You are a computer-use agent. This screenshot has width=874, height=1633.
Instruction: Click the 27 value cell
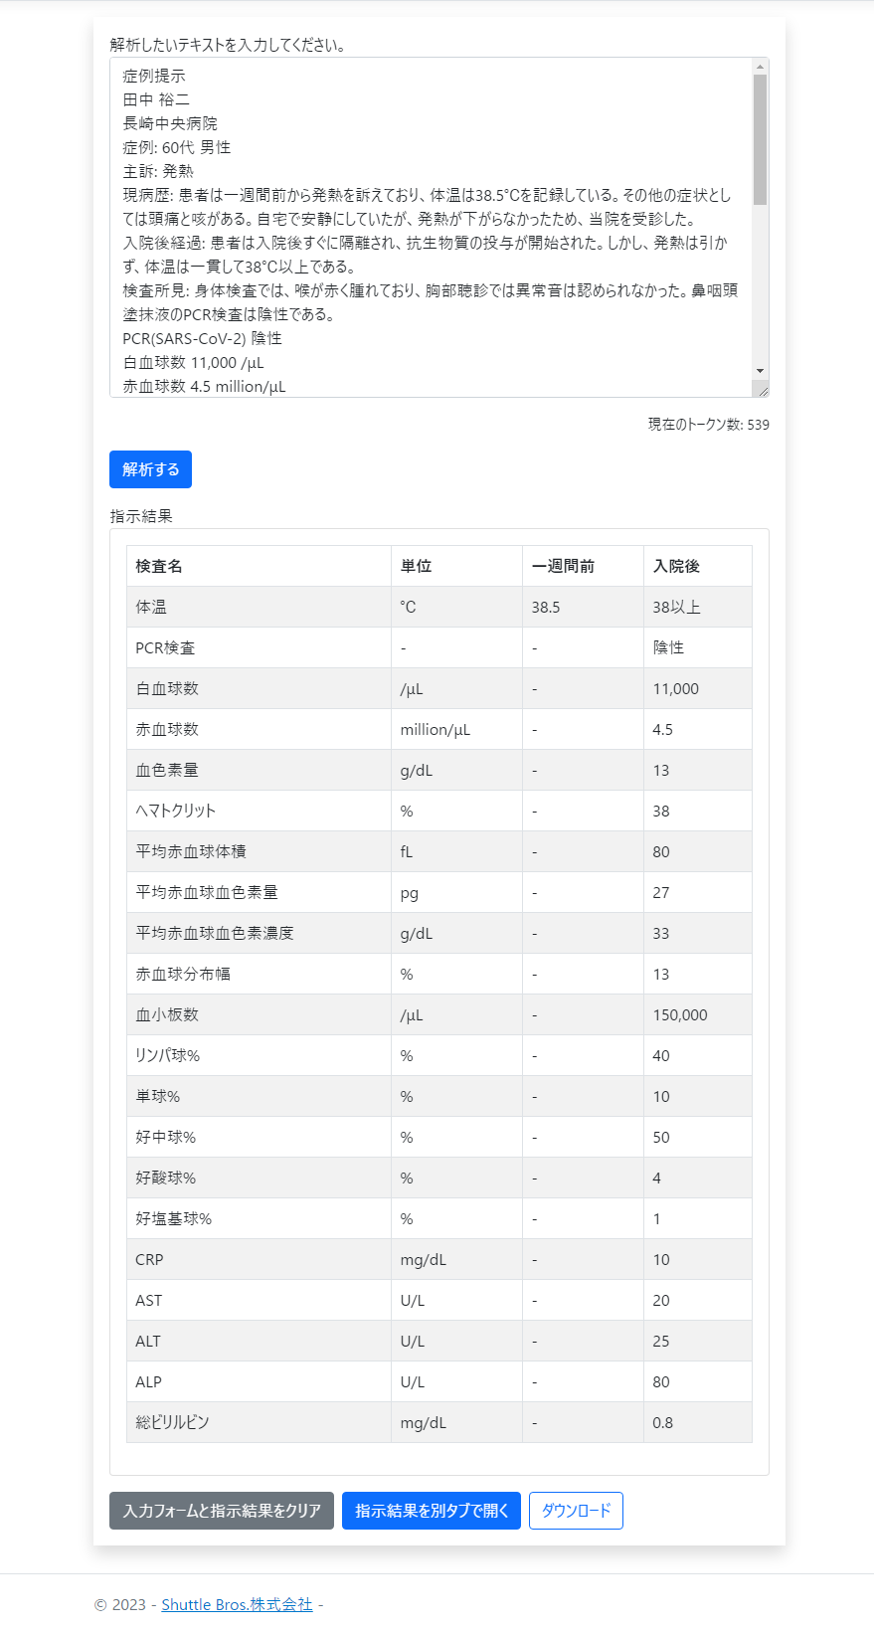tap(698, 892)
